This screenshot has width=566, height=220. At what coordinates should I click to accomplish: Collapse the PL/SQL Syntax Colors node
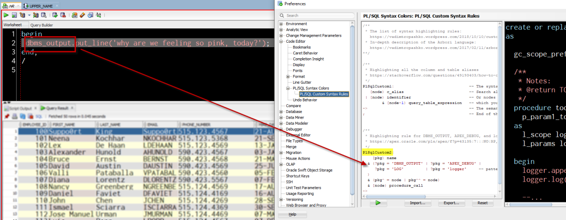[288, 88]
